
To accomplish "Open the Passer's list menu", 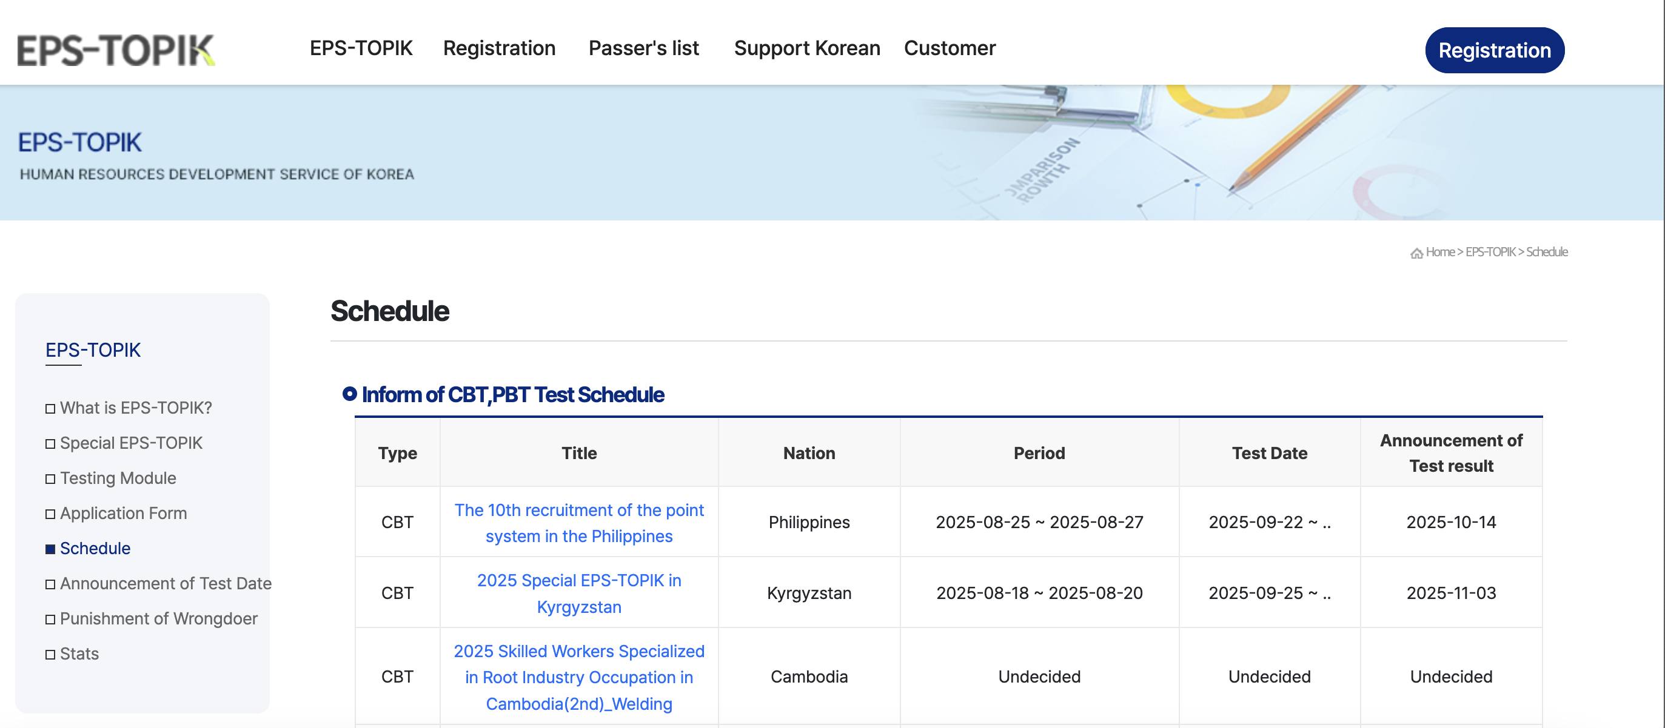I will tap(644, 48).
